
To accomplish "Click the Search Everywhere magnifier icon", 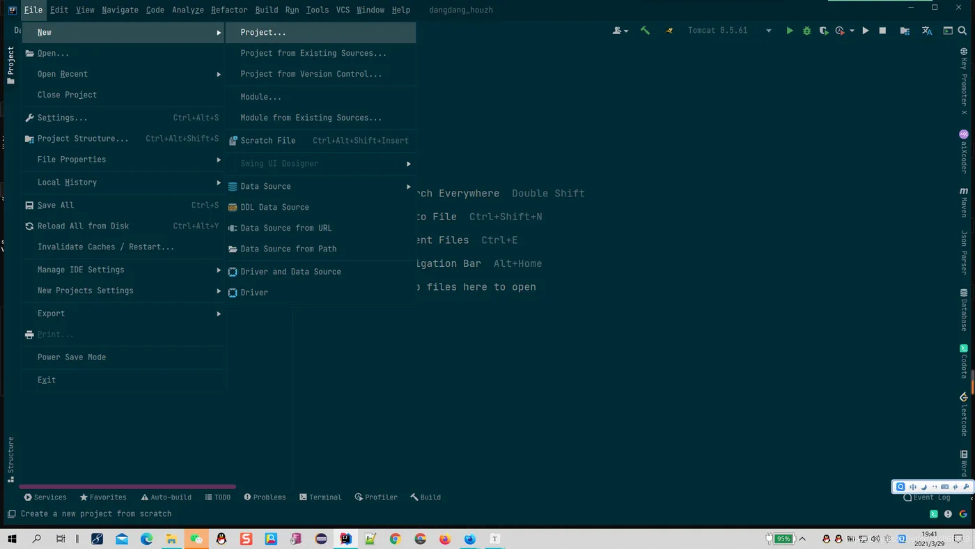I will (962, 31).
